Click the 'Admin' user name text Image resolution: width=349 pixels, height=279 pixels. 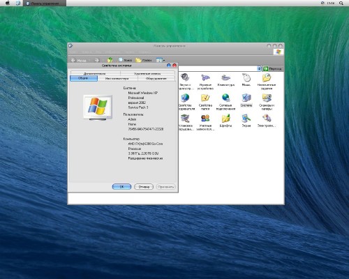[x=132, y=119]
